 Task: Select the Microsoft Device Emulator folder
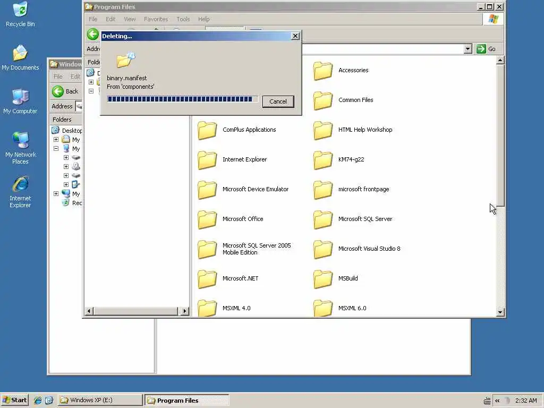(243, 190)
